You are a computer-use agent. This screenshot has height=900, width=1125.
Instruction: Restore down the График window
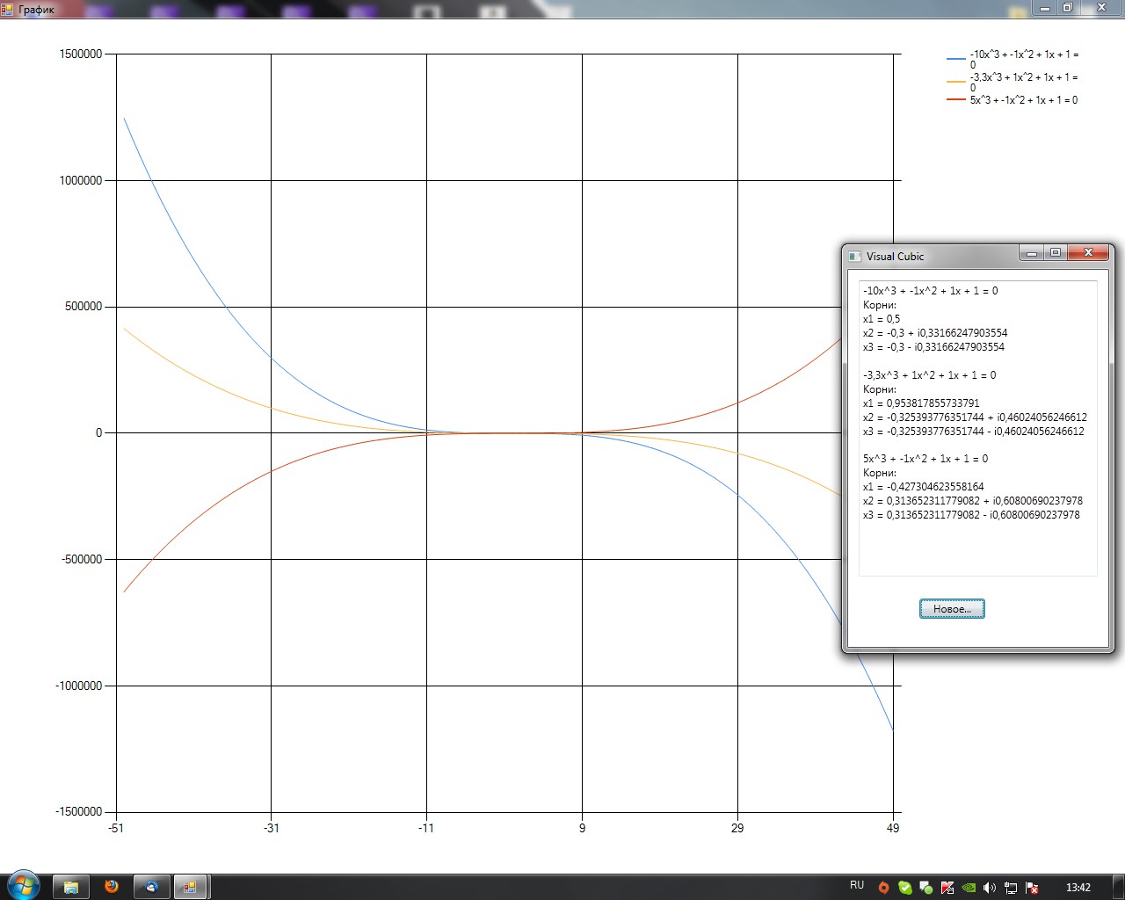[x=1068, y=8]
